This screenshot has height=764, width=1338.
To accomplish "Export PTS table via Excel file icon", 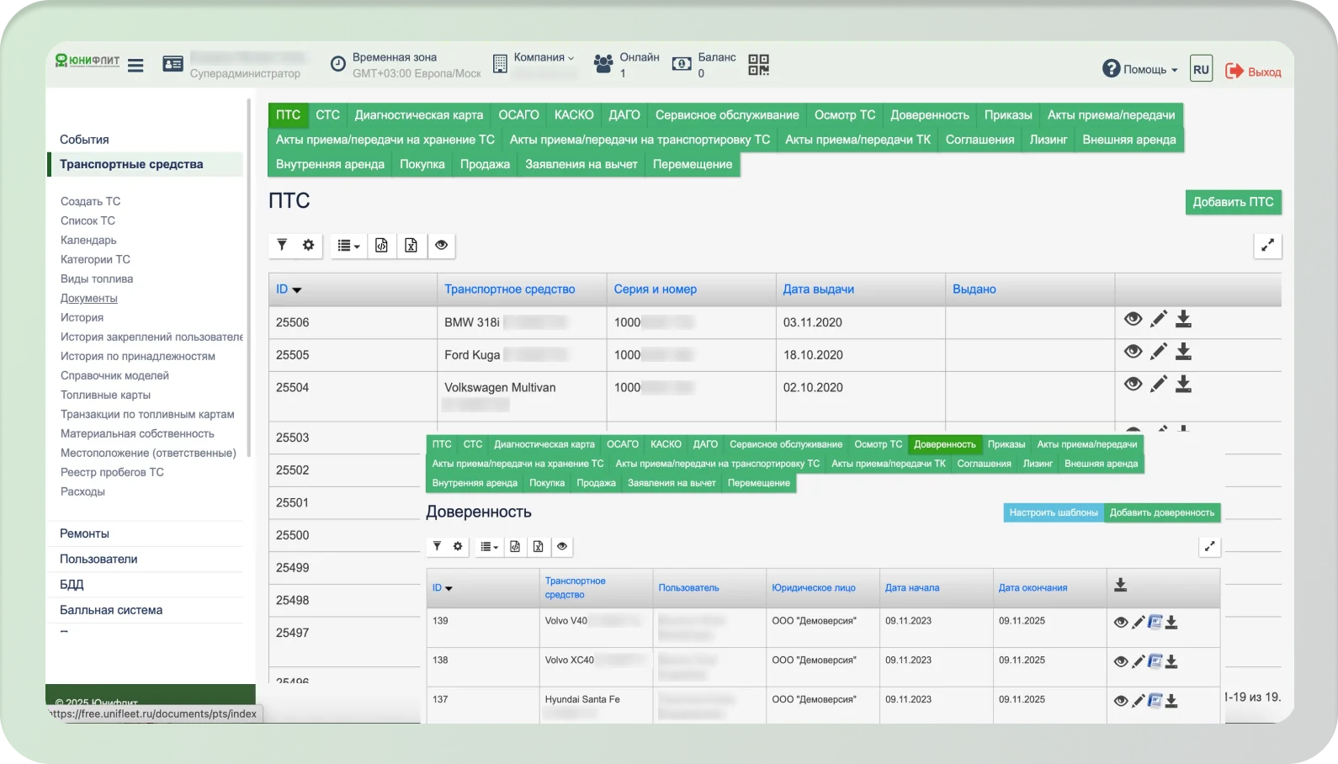I will click(x=411, y=245).
